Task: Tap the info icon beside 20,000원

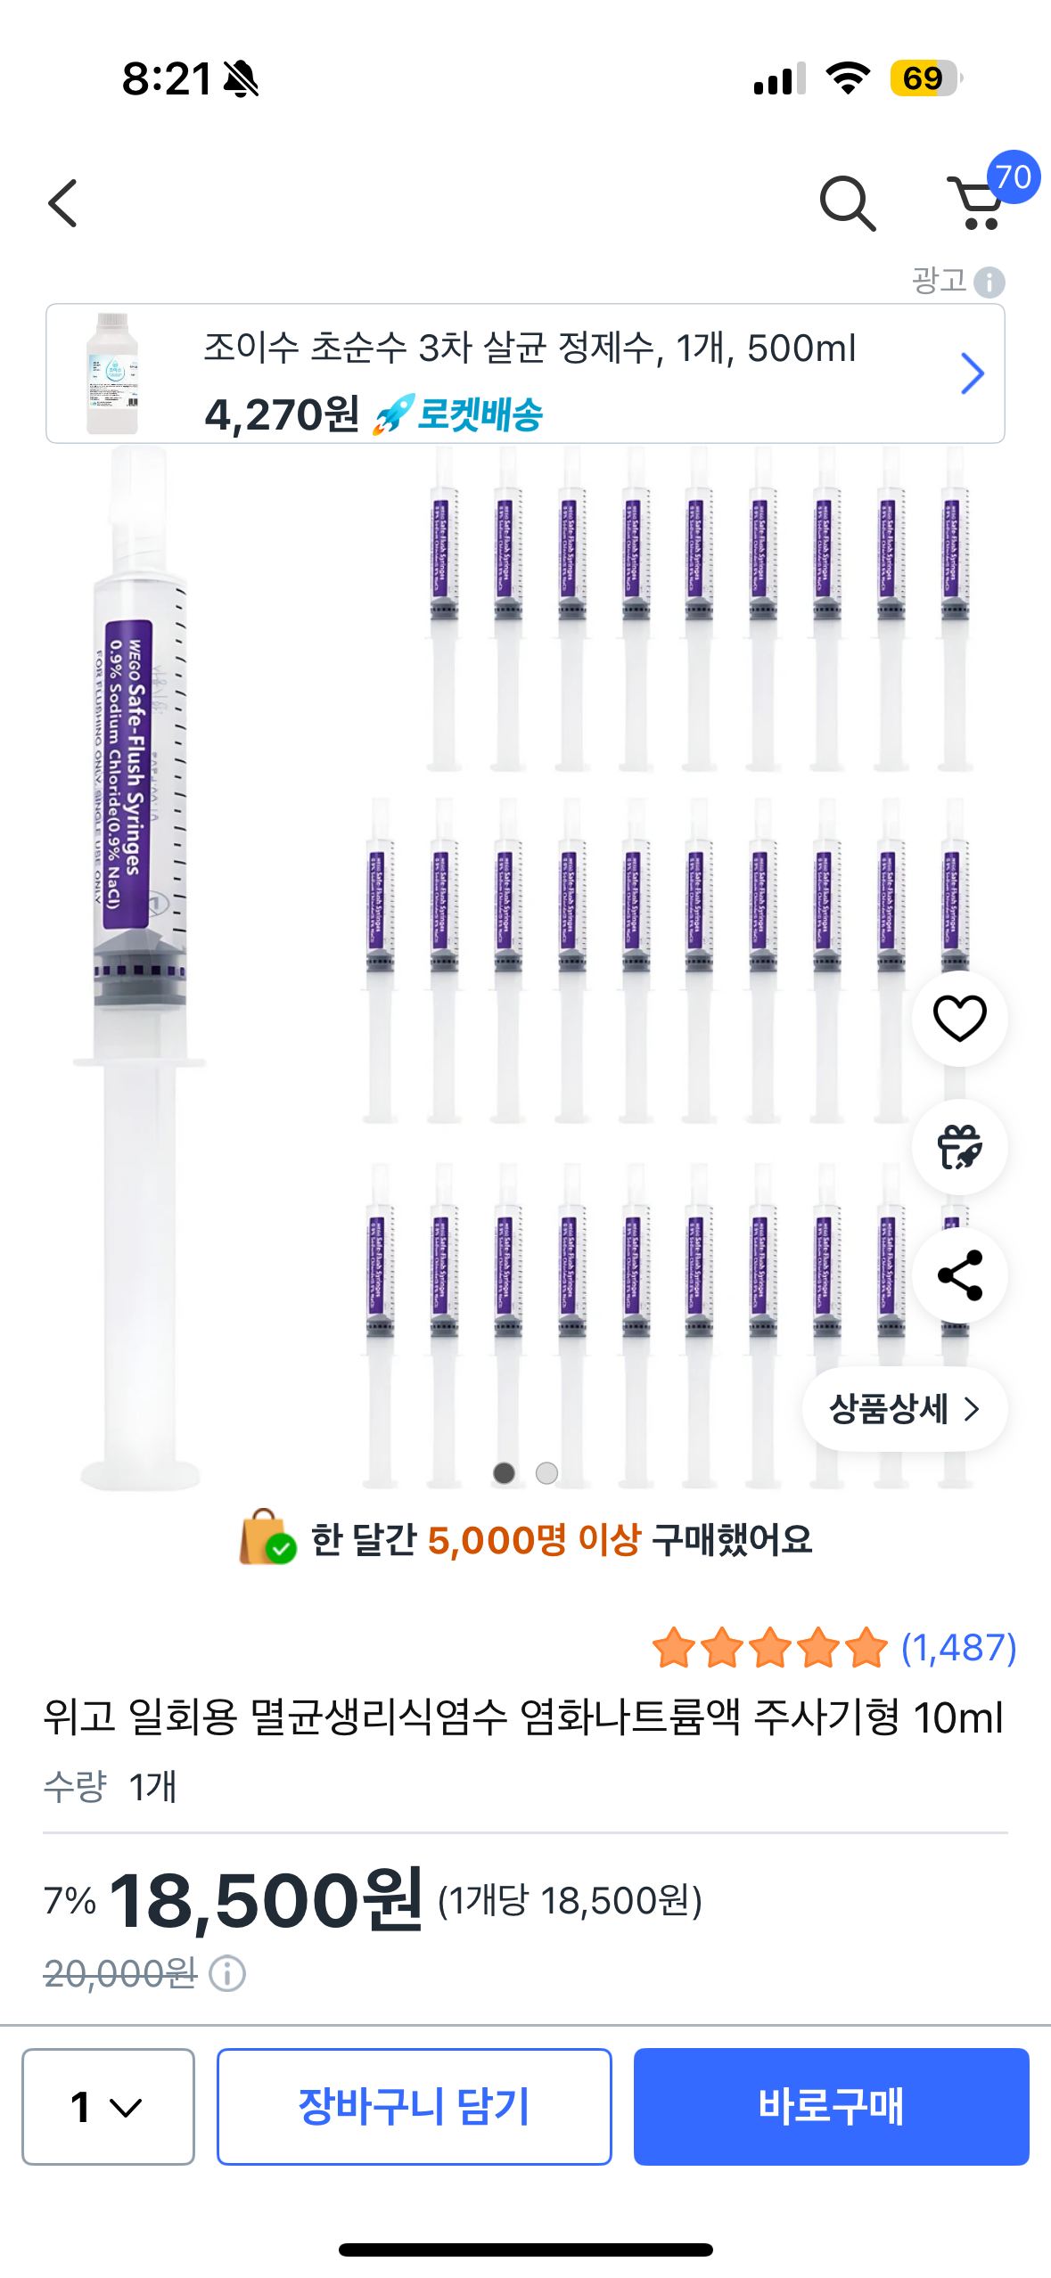Action: [227, 1973]
